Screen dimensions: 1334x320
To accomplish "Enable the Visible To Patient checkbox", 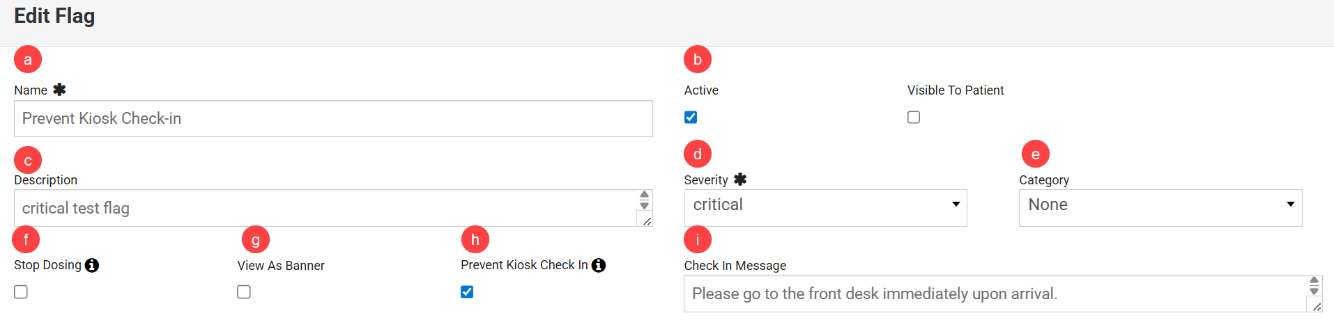I will point(914,118).
